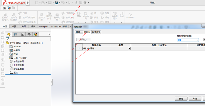
Task: Click 旋转凸台/基体 revolve boss tool
Action: pos(14,17)
